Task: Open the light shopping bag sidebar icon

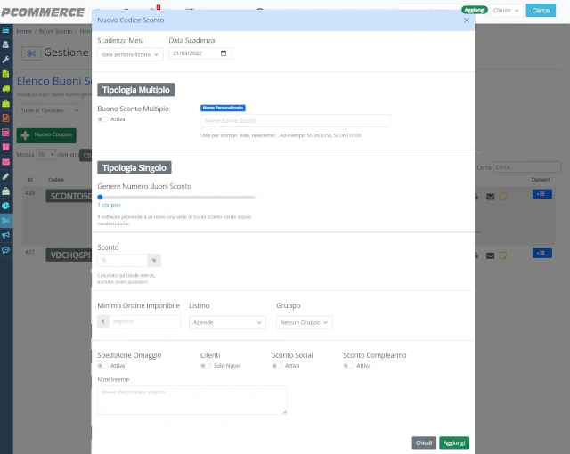Action: click(6, 191)
